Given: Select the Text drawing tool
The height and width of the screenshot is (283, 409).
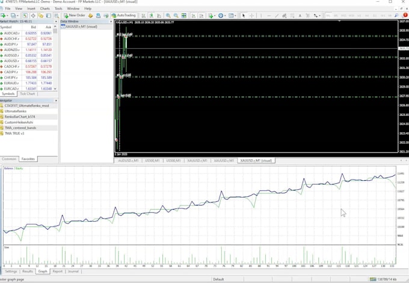Looking at the screenshot, I should click(x=300, y=16).
